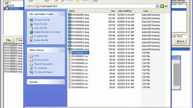The height and width of the screenshot is (108, 193).
Task: Click AutoCAD icon of PXXX000008.dwg
Action: click(x=70, y=22)
